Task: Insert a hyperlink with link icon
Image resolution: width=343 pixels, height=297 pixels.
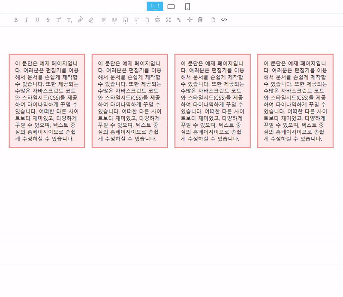Action: [x=80, y=20]
